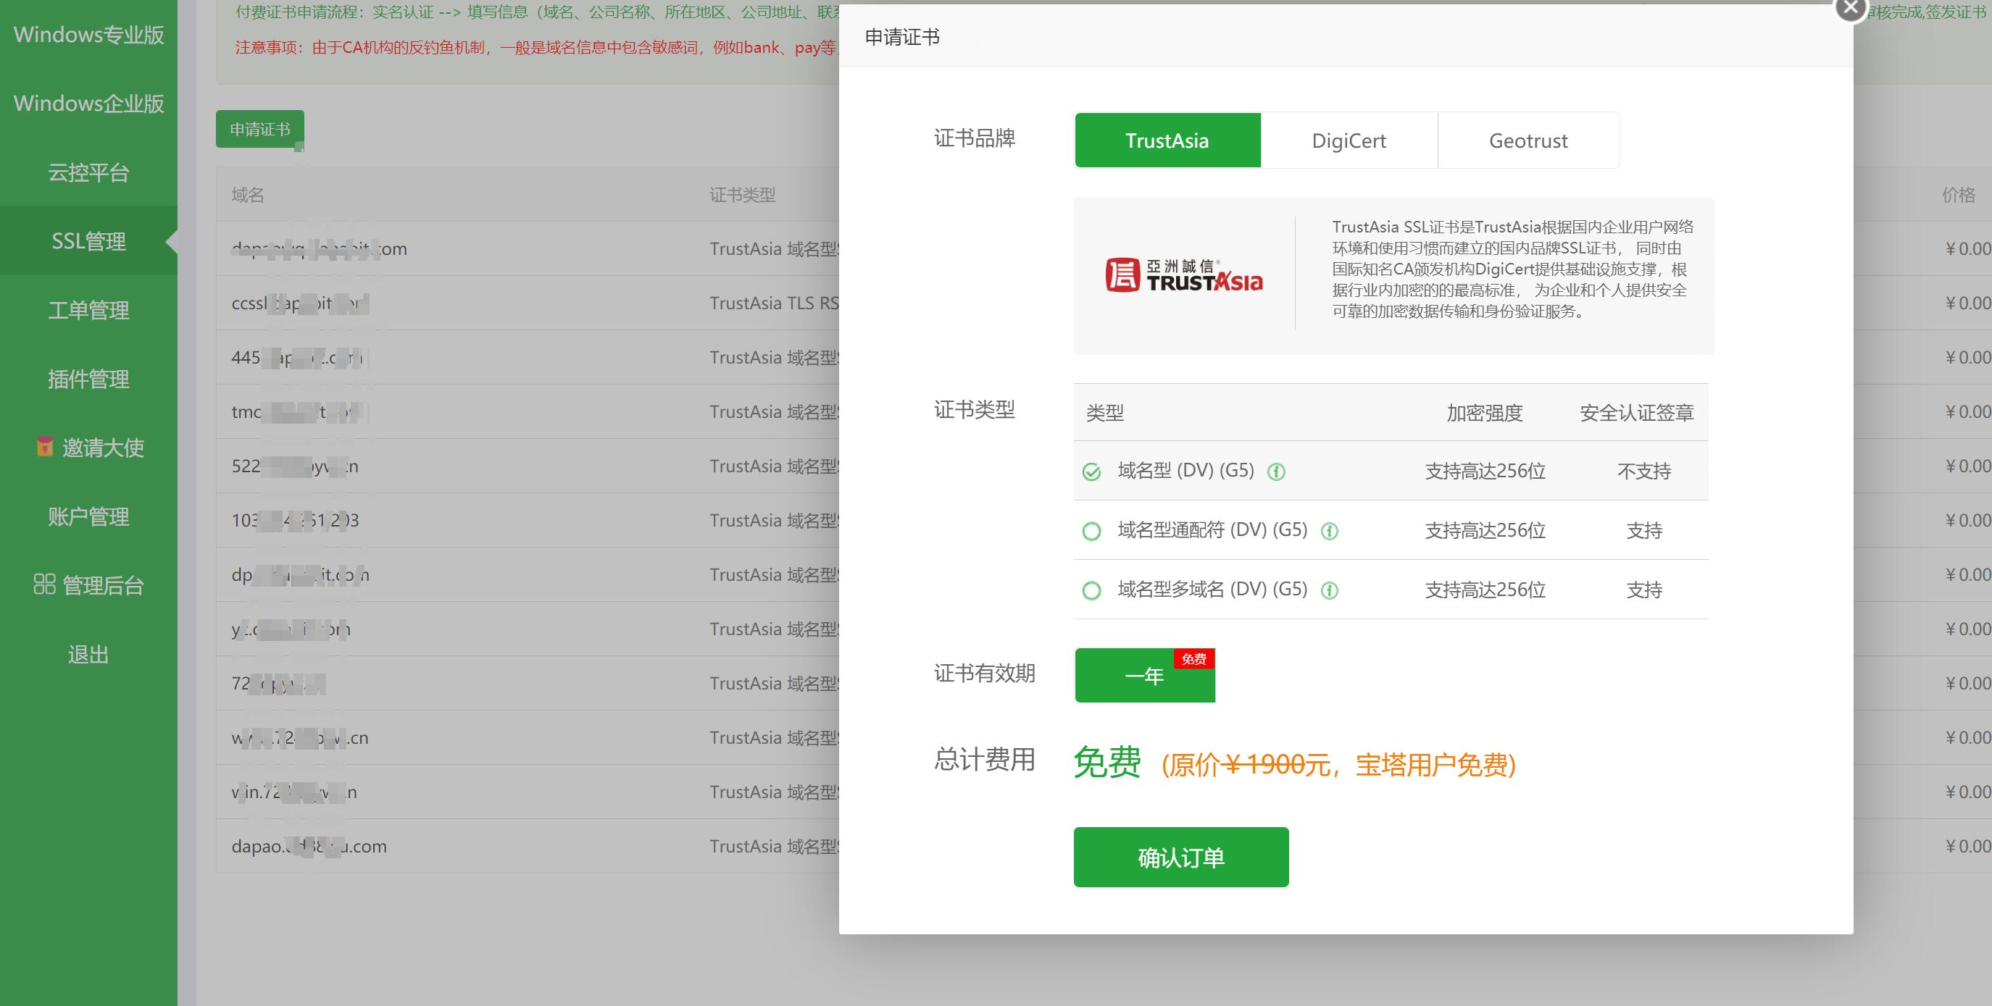Viewport: 1992px width, 1006px height.
Task: Click the 加密强度 column header
Action: click(x=1485, y=413)
